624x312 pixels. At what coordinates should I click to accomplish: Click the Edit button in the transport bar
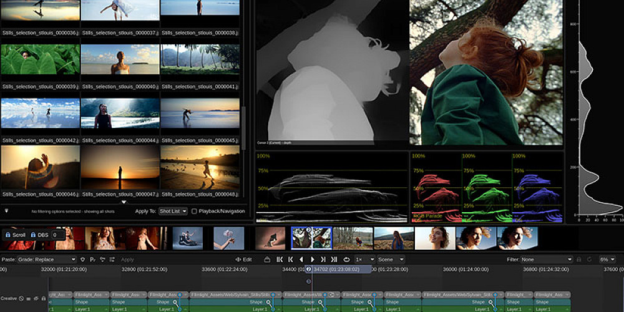tap(243, 260)
